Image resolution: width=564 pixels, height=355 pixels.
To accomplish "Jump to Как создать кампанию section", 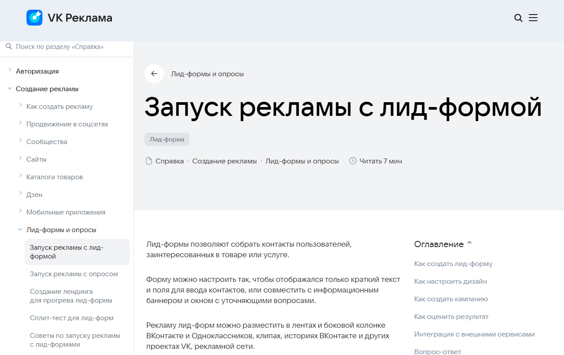I will [451, 299].
